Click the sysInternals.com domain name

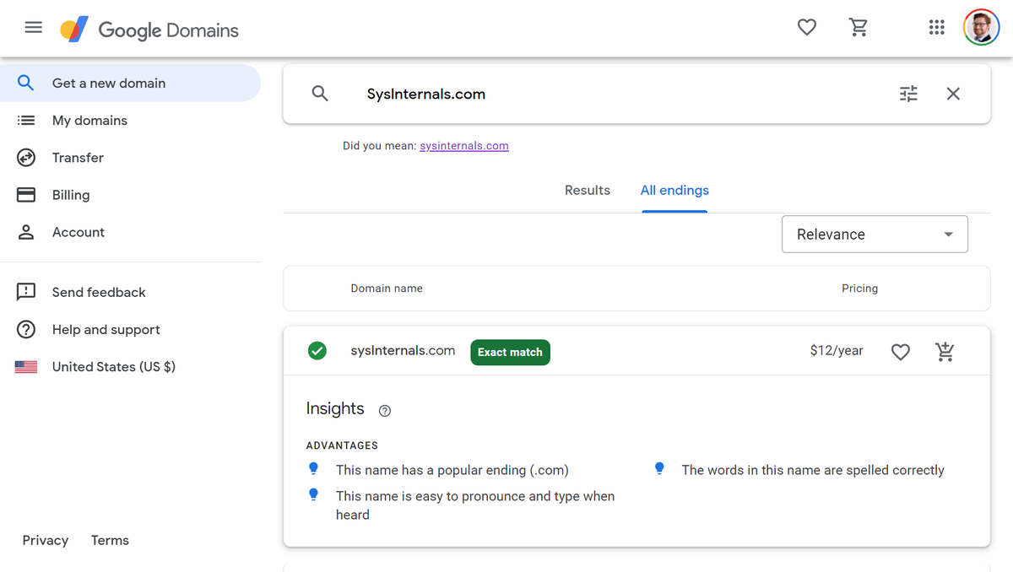pos(403,350)
